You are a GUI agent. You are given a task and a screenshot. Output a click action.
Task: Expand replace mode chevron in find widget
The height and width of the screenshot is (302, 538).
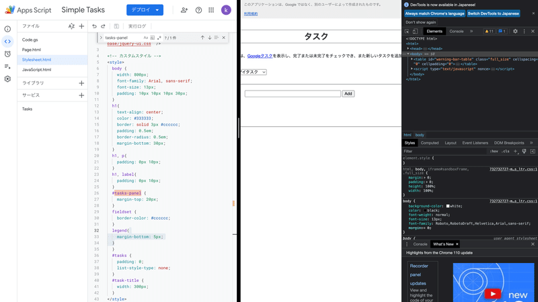click(101, 38)
